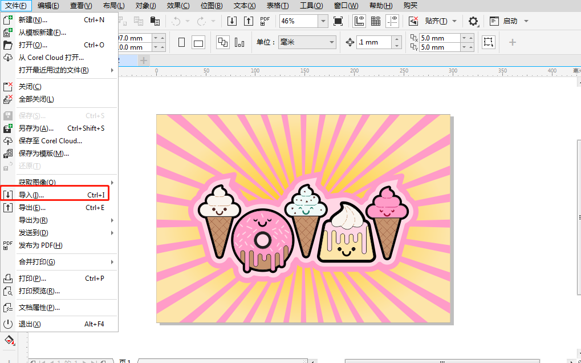Expand the 贴齐 snap-to dropdown
Image resolution: width=581 pixels, height=363 pixels.
tap(454, 21)
